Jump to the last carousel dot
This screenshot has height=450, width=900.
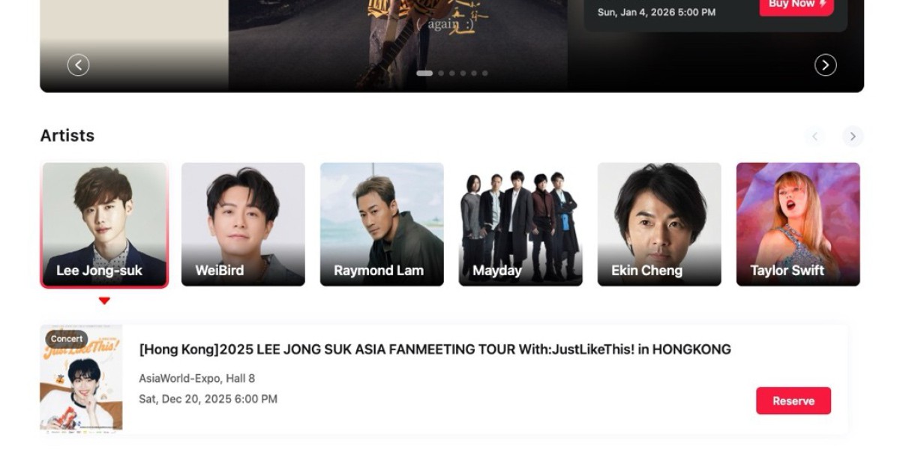tap(484, 73)
